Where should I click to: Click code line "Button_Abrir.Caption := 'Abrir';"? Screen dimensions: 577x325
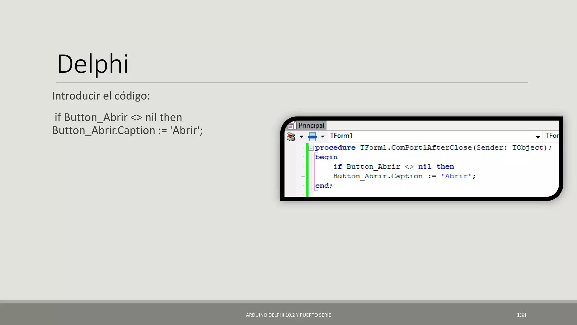[404, 176]
